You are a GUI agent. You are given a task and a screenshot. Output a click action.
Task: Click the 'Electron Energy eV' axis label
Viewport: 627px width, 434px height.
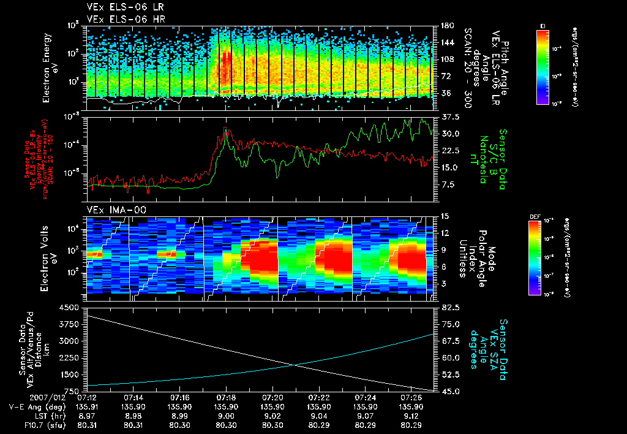[51, 68]
